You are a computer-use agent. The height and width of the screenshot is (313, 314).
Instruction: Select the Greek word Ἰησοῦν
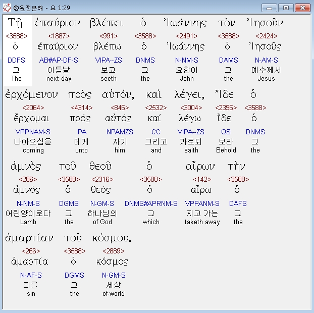click(x=265, y=23)
